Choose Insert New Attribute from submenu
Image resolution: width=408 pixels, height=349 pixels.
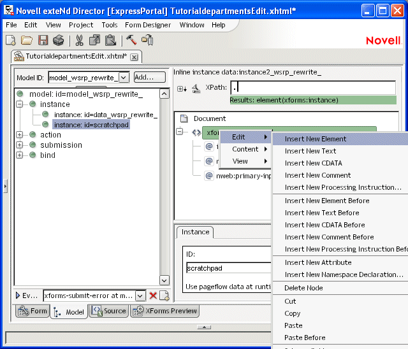click(340, 262)
